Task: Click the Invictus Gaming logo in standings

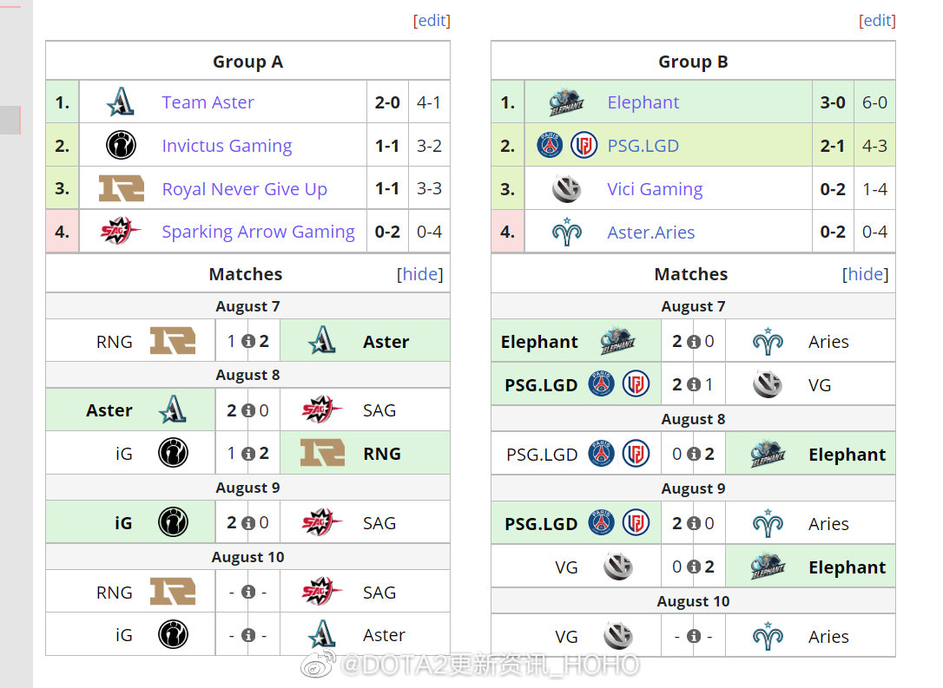Action: coord(121,146)
